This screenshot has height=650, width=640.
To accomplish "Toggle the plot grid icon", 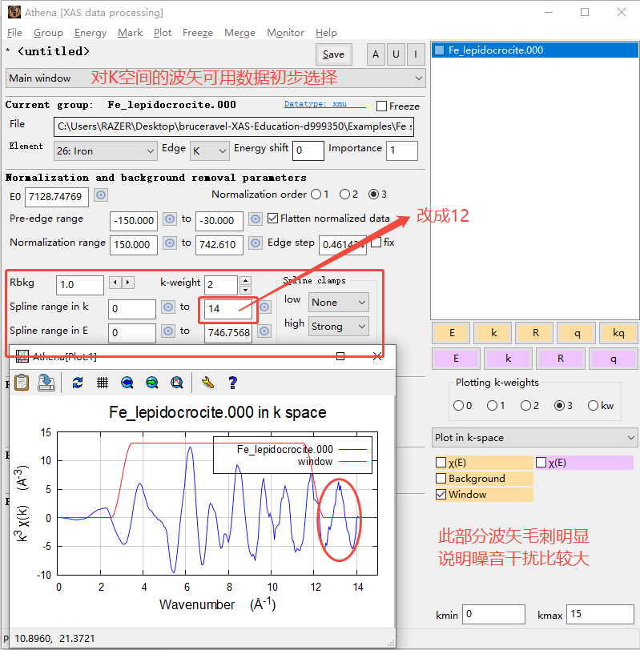I will [x=103, y=383].
